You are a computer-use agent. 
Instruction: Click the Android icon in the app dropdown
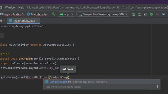point(62,14)
